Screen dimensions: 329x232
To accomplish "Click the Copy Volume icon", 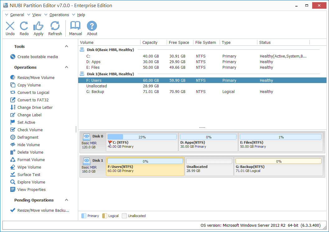I will (x=13, y=85).
